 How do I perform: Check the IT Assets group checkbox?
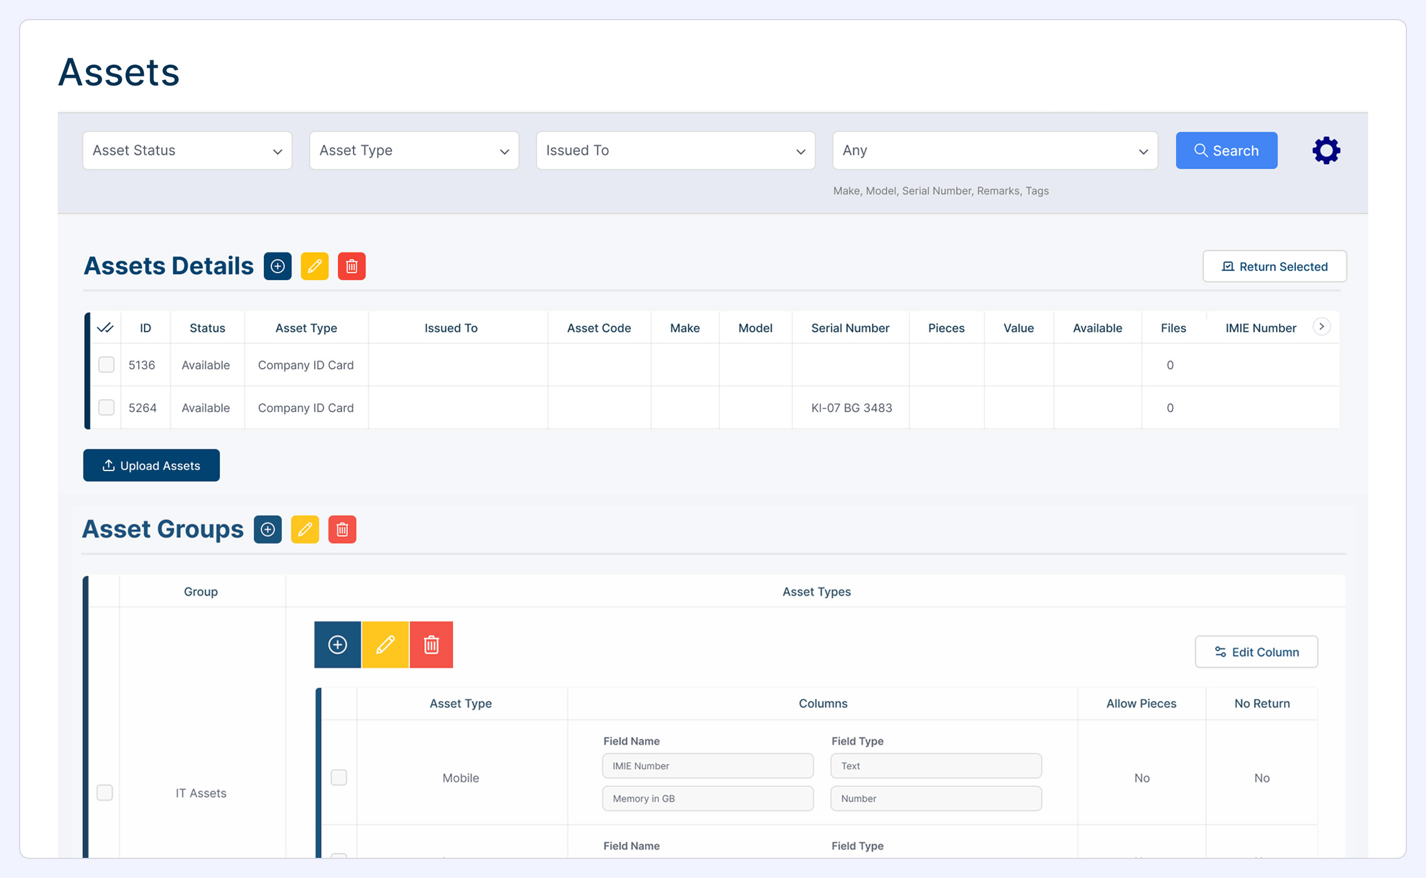pyautogui.click(x=105, y=793)
